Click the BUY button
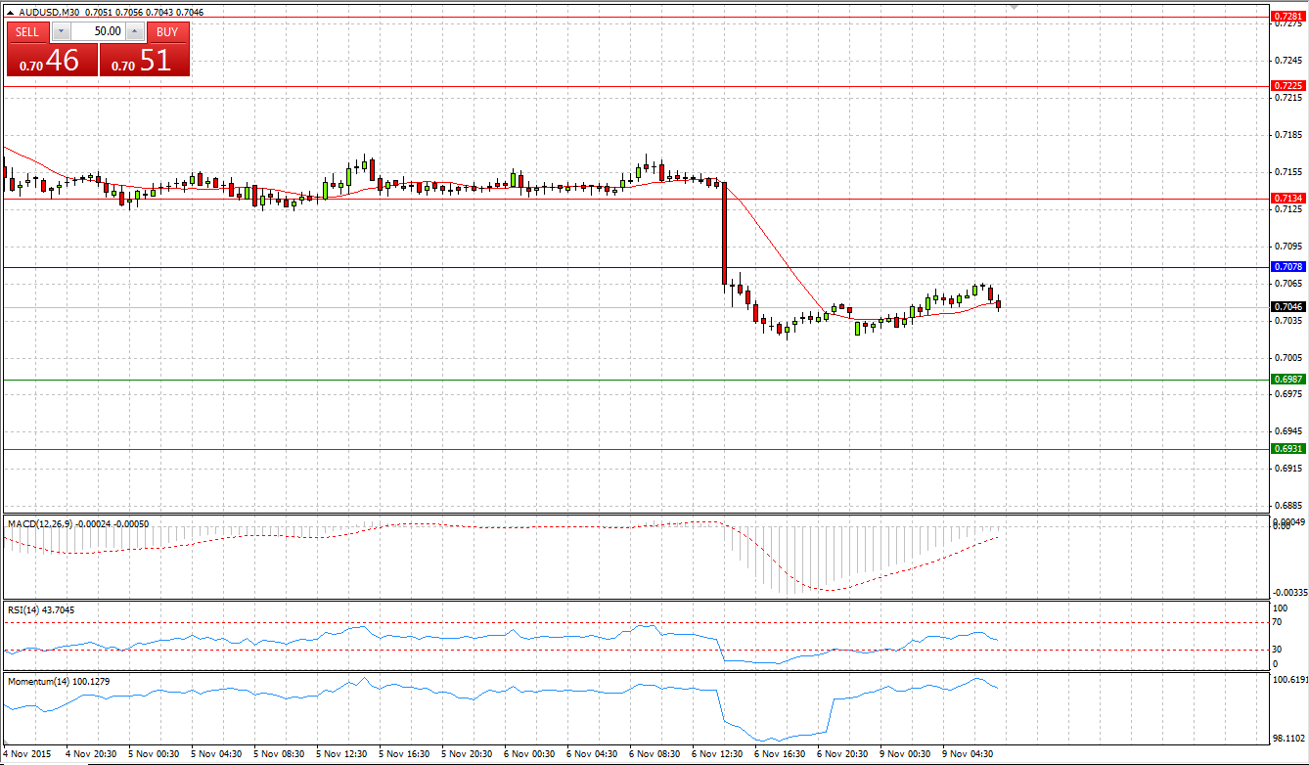This screenshot has height=765, width=1309. point(167,31)
